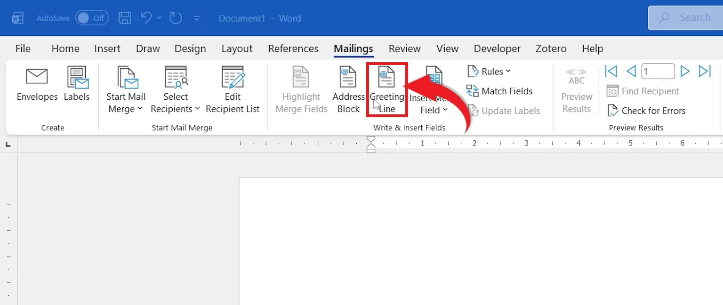The image size is (723, 305).
Task: Open the References tab
Action: [x=293, y=48]
